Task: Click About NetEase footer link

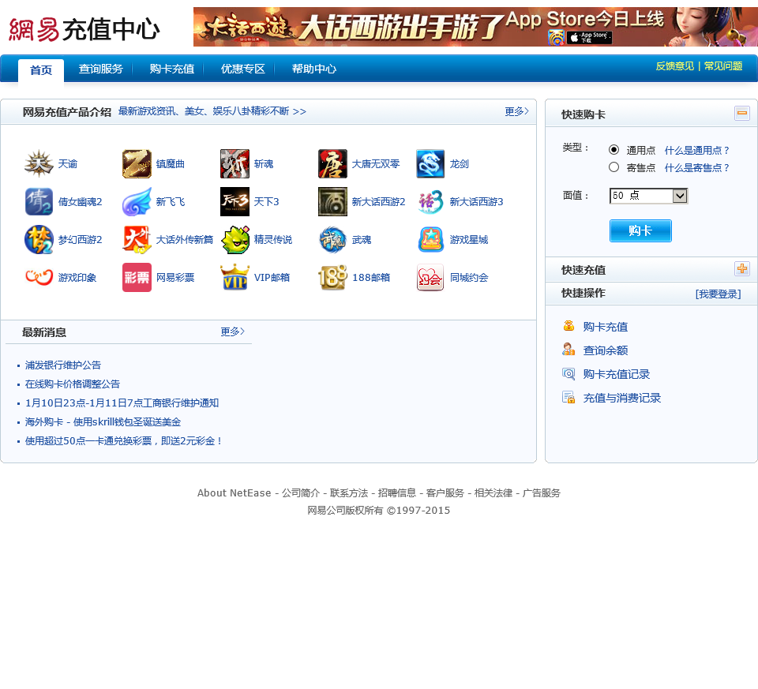Action: coord(234,492)
